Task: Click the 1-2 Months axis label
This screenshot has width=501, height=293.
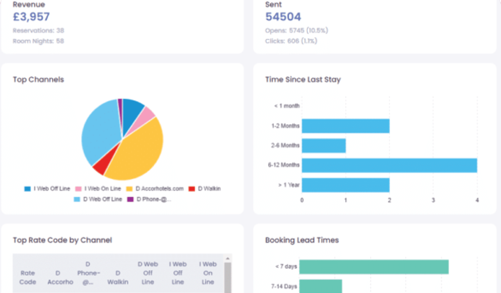Action: point(286,126)
